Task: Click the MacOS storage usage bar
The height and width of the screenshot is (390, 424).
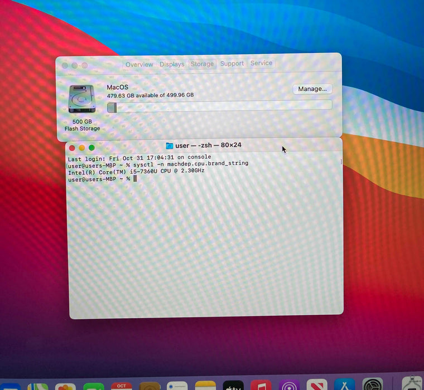Action: (x=219, y=106)
